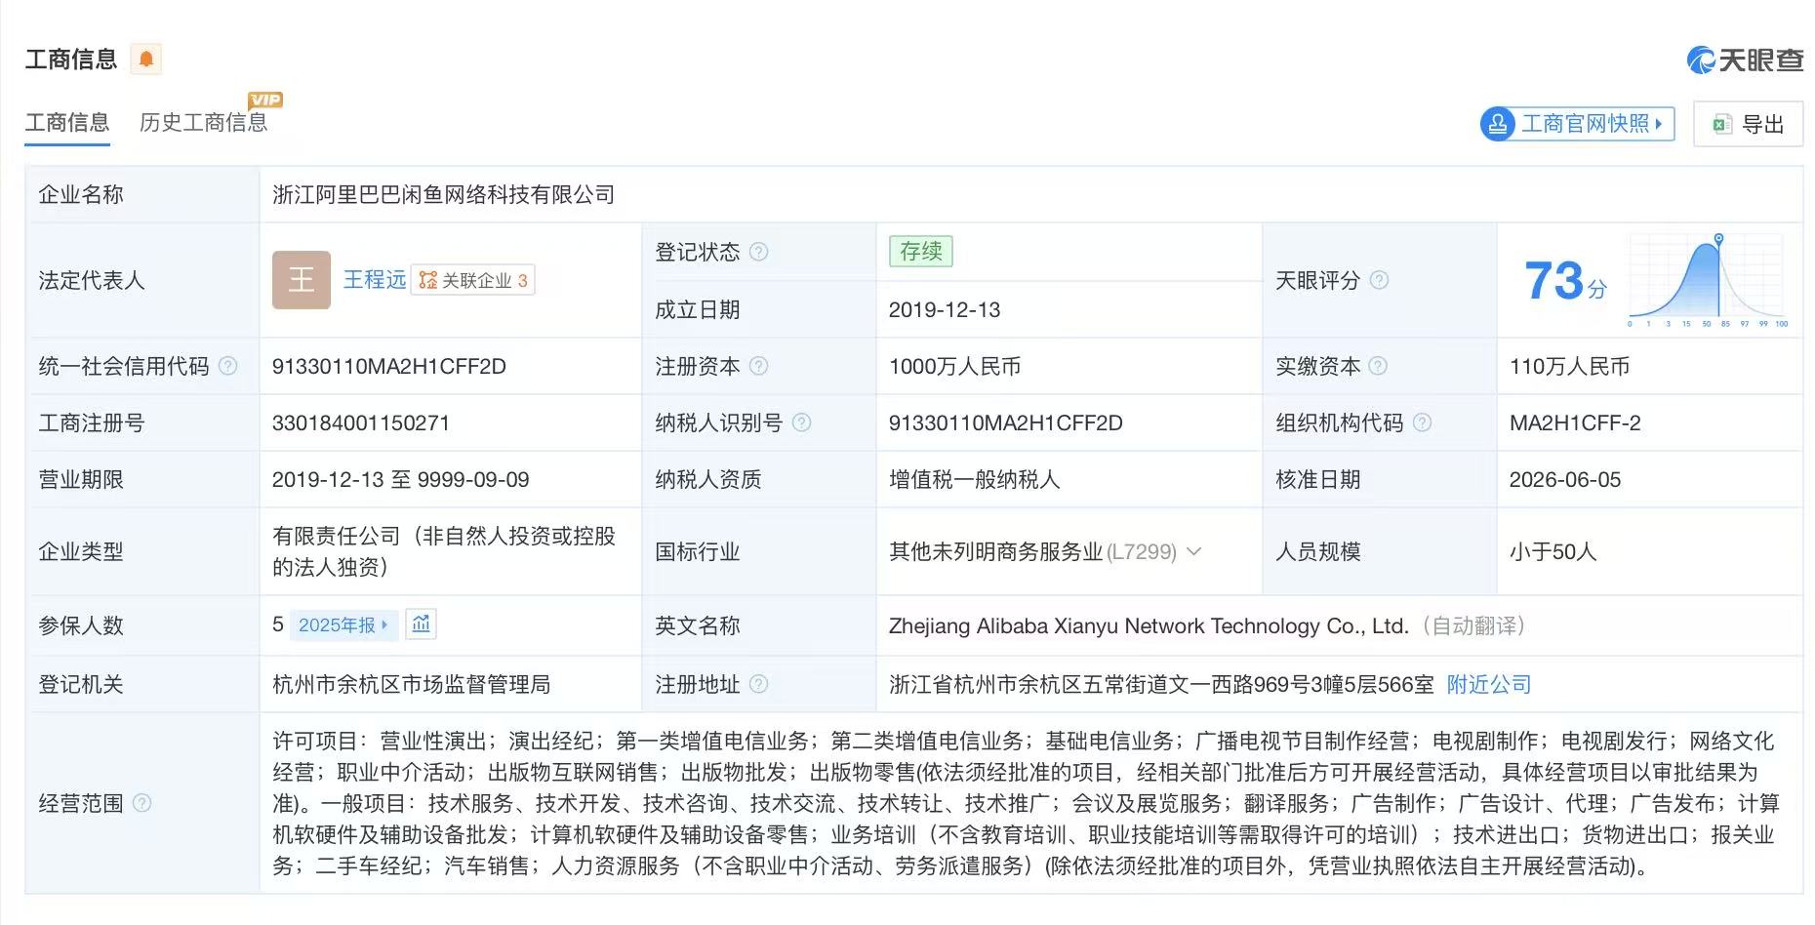This screenshot has height=925, width=1815.
Task: Click the 经营范围 business scope paragraph
Action: pos(1027,803)
